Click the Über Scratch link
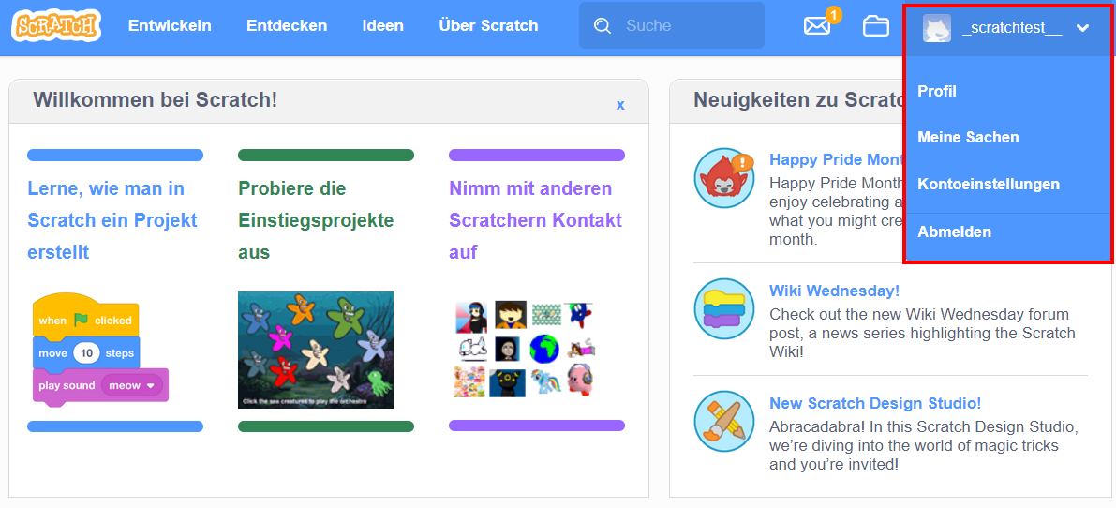This screenshot has height=508, width=1116. 488,25
